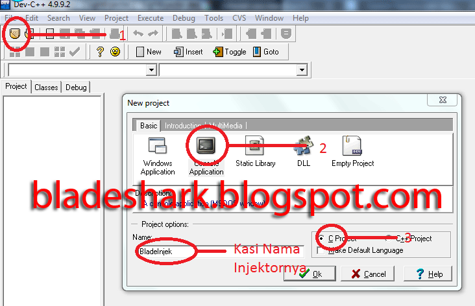Click the Remove from Project icon
This screenshot has height=306, width=475.
click(266, 34)
